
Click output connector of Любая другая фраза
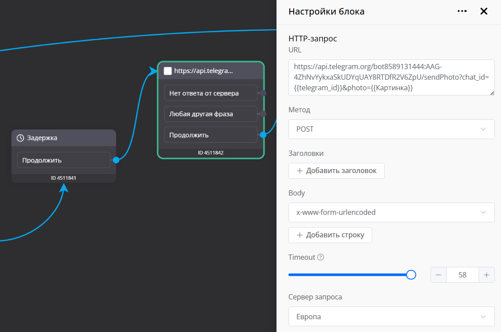pyautogui.click(x=263, y=114)
